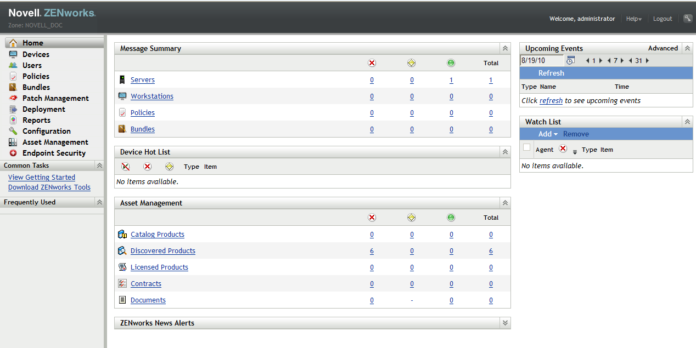Toggle the Watch List select-all checkbox

(527, 147)
